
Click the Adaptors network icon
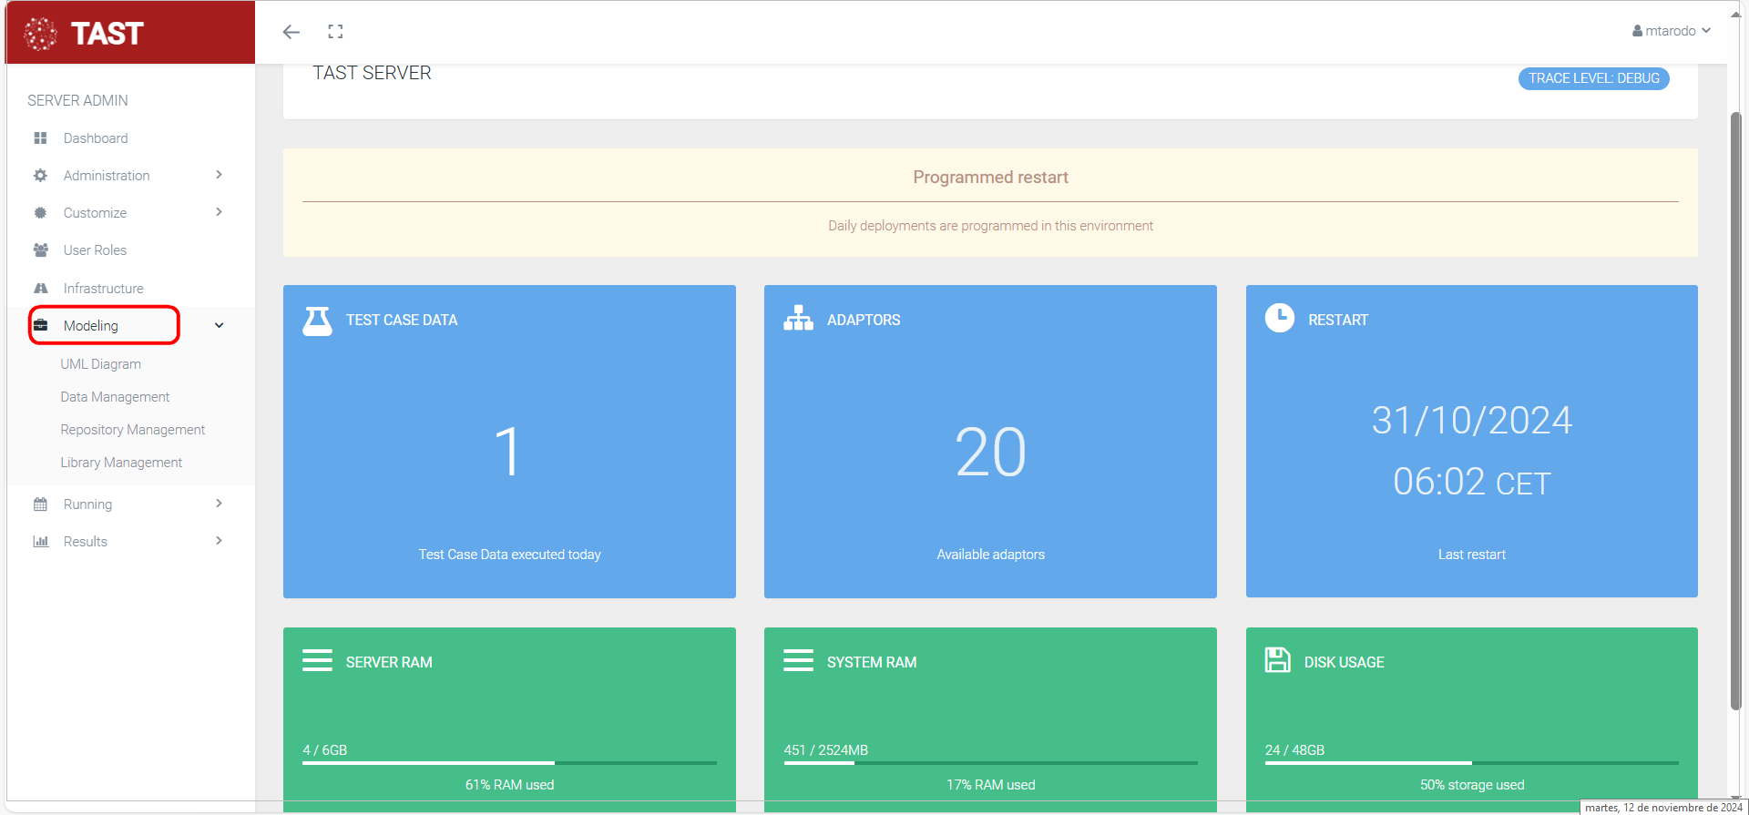(798, 319)
